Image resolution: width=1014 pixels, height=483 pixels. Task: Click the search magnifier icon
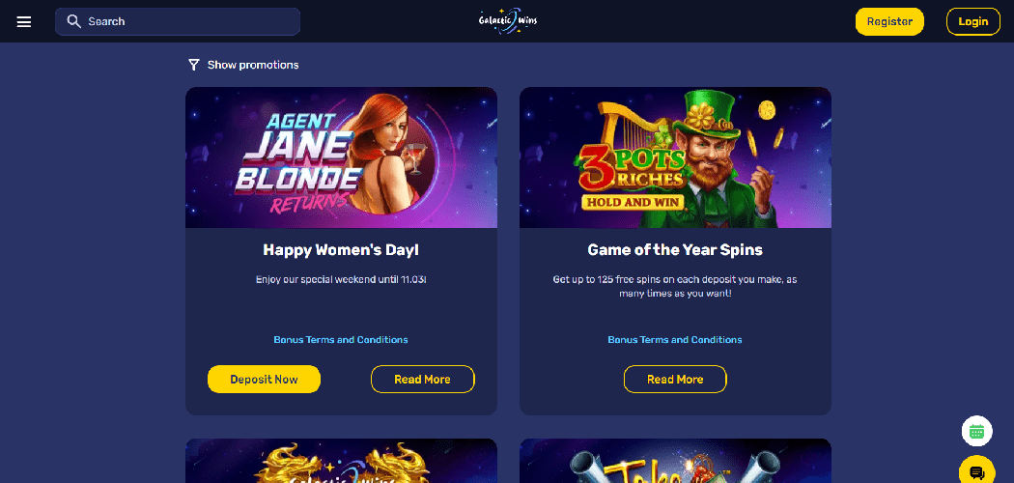tap(73, 21)
